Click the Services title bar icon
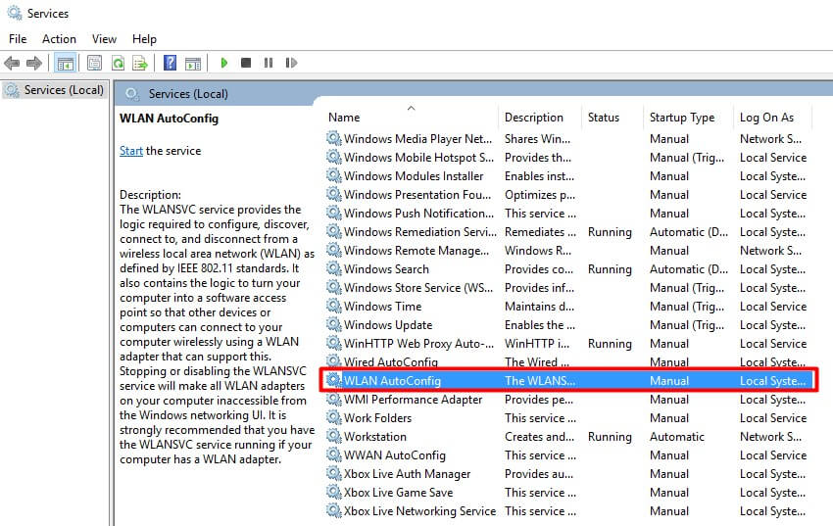This screenshot has height=526, width=833. tap(15, 13)
